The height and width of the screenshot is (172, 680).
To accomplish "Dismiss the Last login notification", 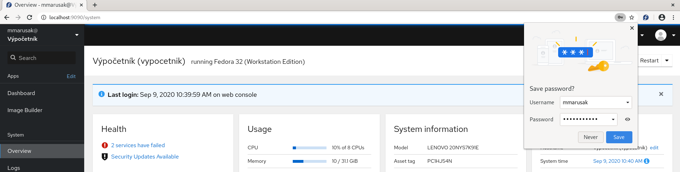I will coord(661,94).
